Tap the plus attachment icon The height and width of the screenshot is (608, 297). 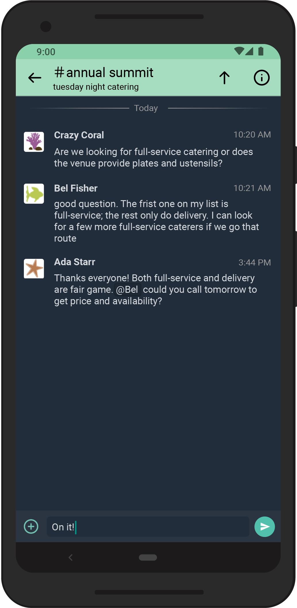point(31,527)
